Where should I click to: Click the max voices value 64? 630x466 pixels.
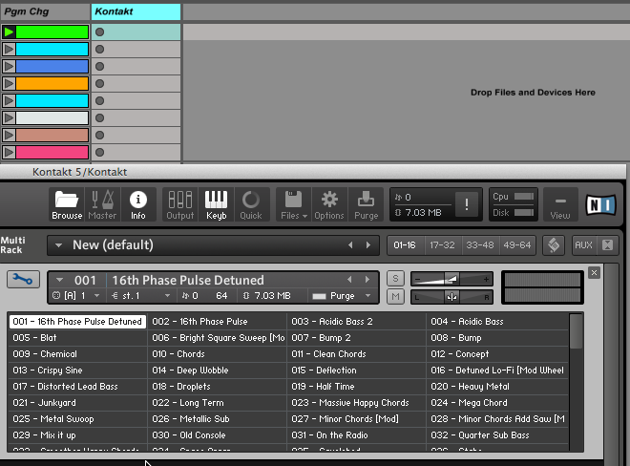click(221, 296)
